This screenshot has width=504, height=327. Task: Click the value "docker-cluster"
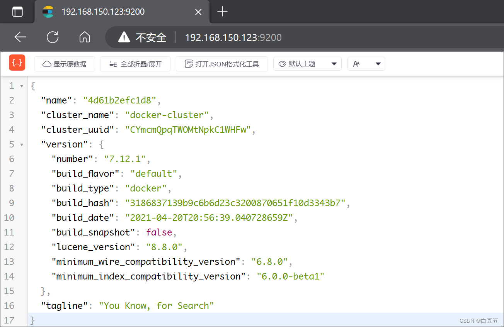tap(167, 115)
